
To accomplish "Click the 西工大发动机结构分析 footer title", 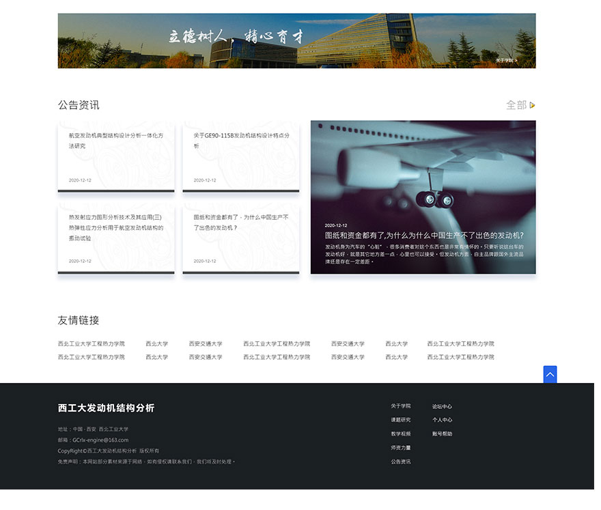I will (x=106, y=408).
